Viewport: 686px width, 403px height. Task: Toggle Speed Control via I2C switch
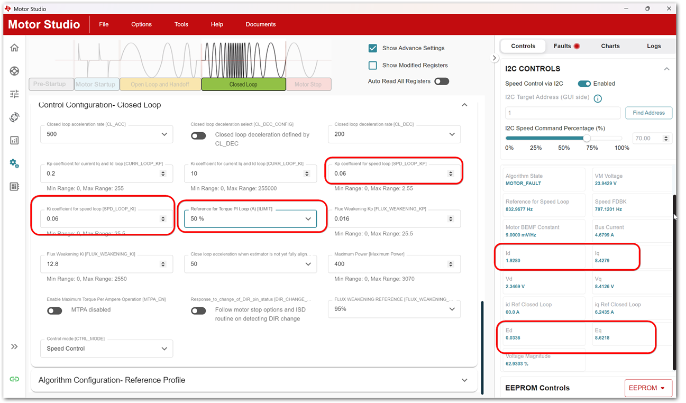584,84
